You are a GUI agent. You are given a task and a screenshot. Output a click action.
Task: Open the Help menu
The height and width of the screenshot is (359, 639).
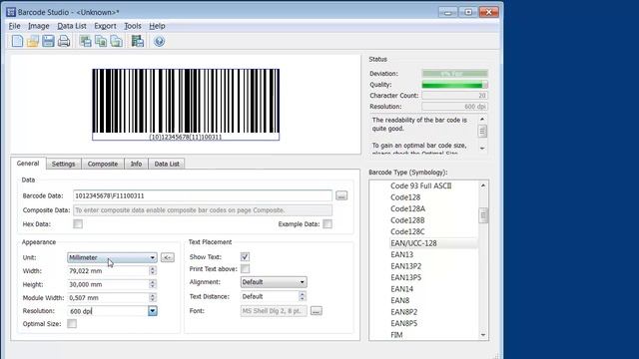click(x=157, y=26)
